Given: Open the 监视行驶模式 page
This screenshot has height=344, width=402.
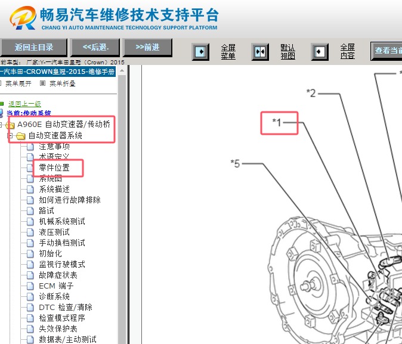Looking at the screenshot, I should pos(62,264).
